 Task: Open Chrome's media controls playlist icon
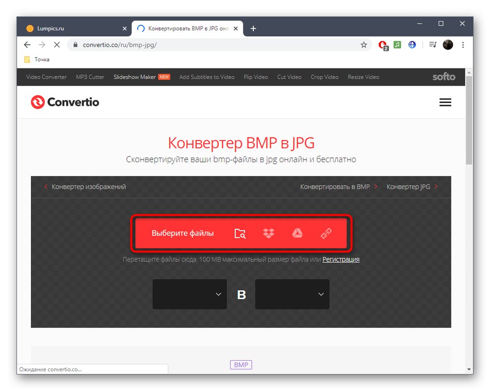click(432, 45)
